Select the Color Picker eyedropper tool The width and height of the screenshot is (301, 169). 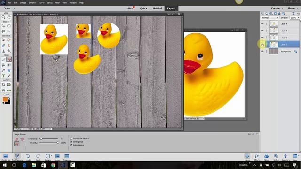click(x=3, y=70)
